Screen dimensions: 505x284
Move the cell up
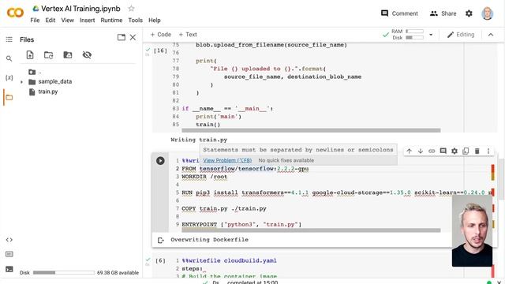coord(409,151)
